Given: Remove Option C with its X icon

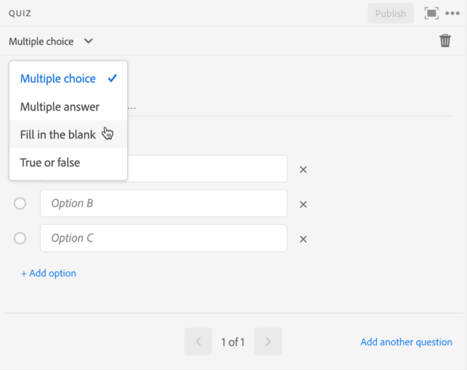Looking at the screenshot, I should tap(303, 239).
